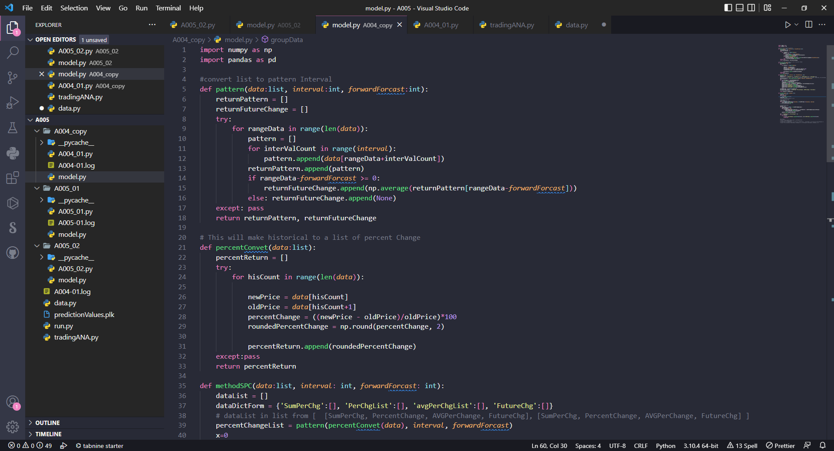The width and height of the screenshot is (834, 451).
Task: Open the Testing flask view
Action: pyautogui.click(x=13, y=127)
